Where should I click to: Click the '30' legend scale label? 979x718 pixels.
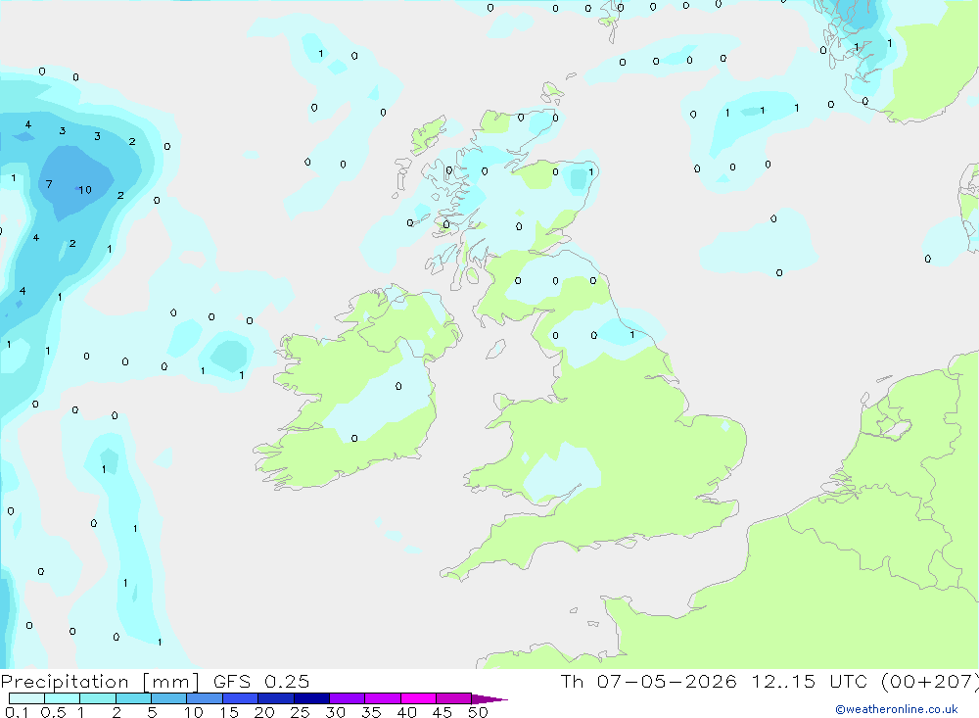(x=335, y=712)
